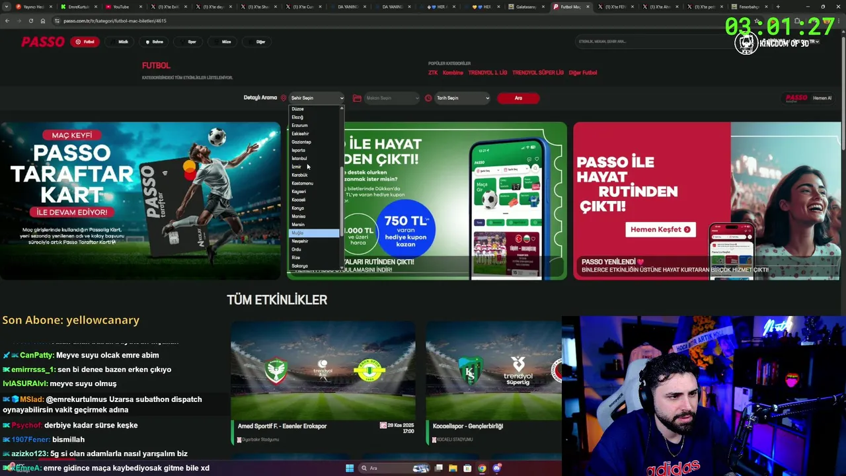Open the ZTK popular category link
The image size is (846, 476).
(x=433, y=73)
